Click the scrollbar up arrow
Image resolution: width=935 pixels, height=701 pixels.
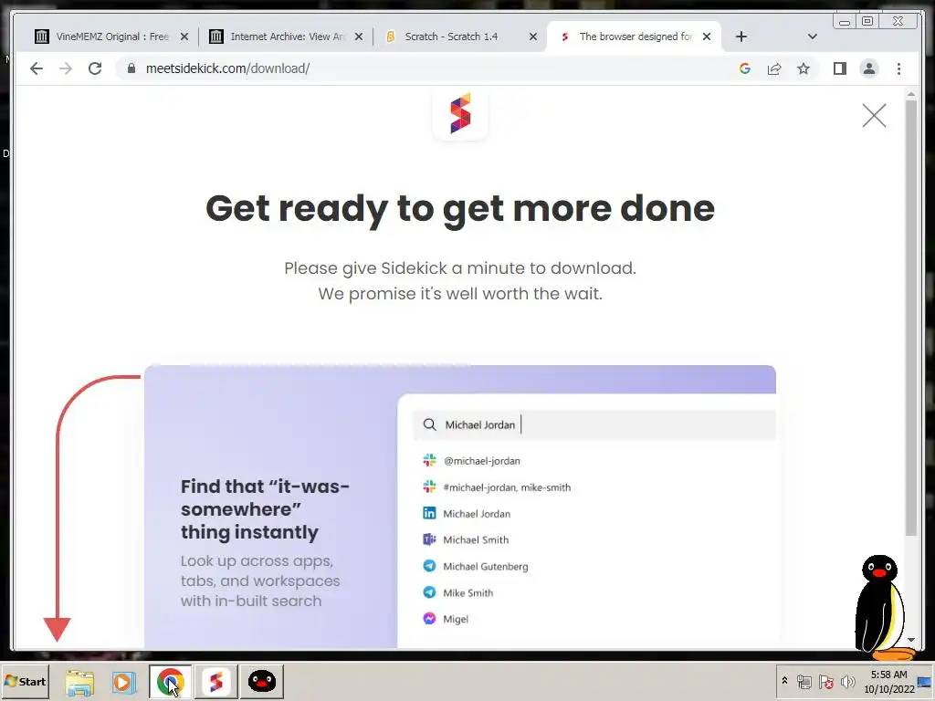[910, 94]
